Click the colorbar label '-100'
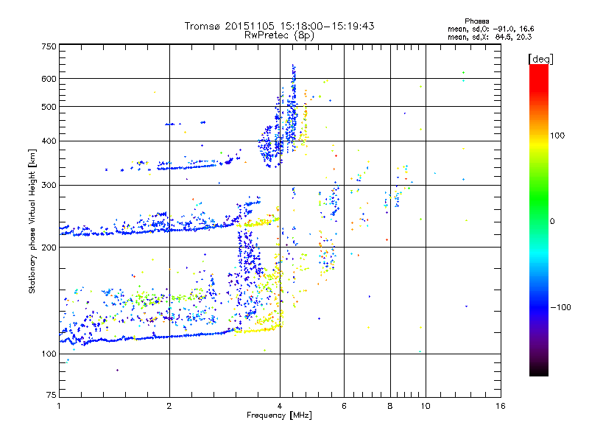The image size is (589, 442). click(x=560, y=307)
